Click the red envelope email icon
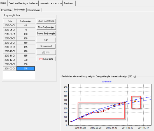The width and height of the screenshot is (154, 131). click(41, 59)
